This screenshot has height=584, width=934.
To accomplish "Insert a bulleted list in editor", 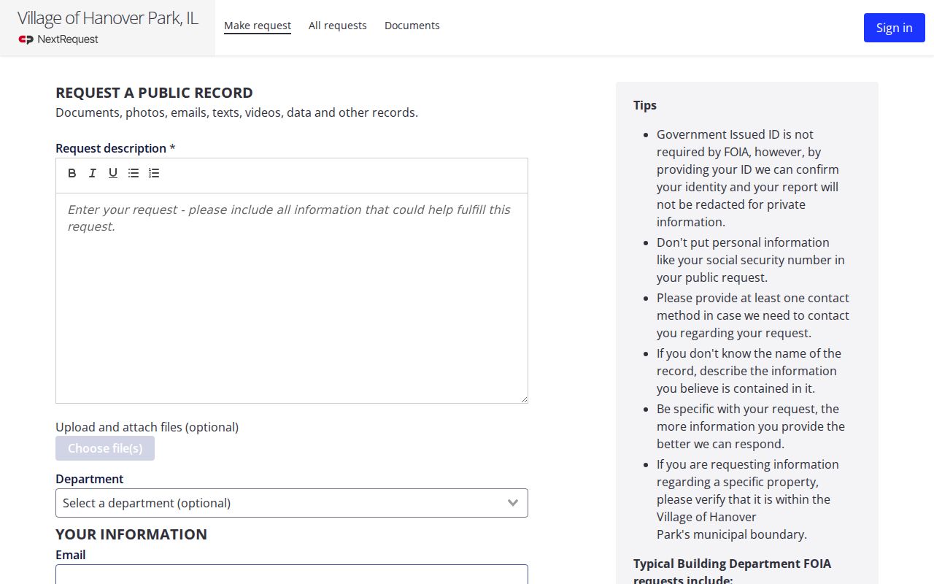I will 134,173.
